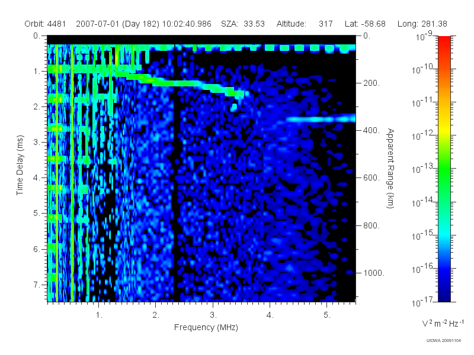Click the 'UIOWA 20091104' credit text
474x355 pixels.
pos(443,341)
